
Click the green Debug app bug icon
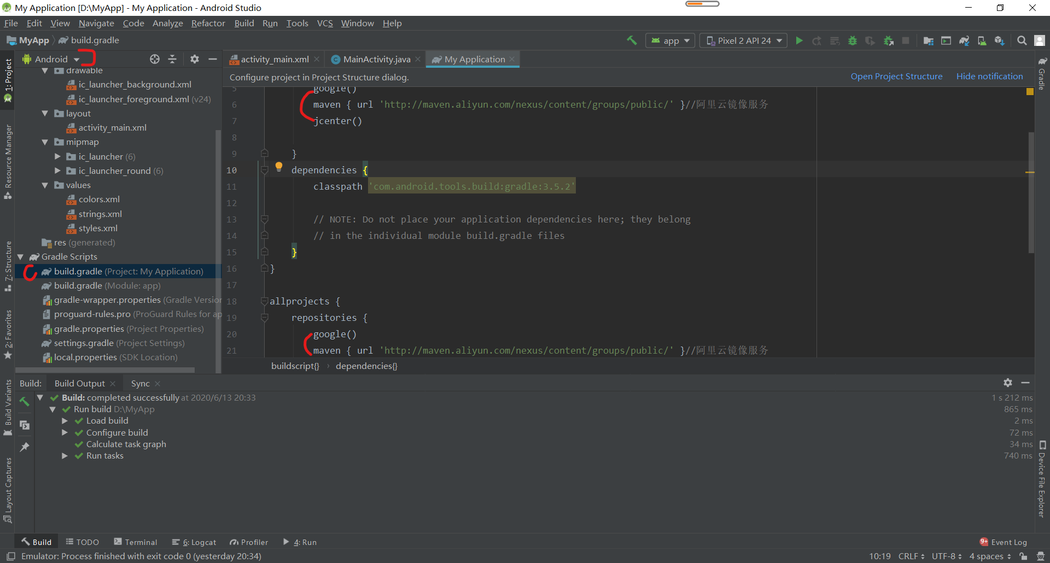(852, 40)
